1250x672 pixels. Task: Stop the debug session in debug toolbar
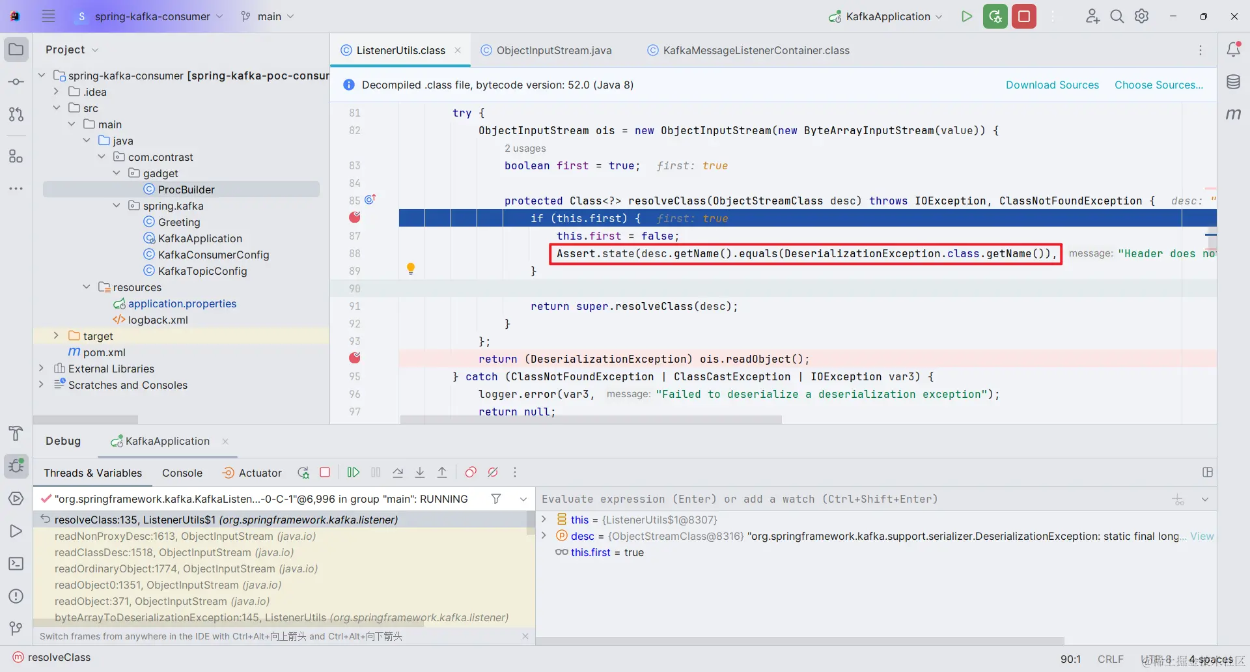326,473
